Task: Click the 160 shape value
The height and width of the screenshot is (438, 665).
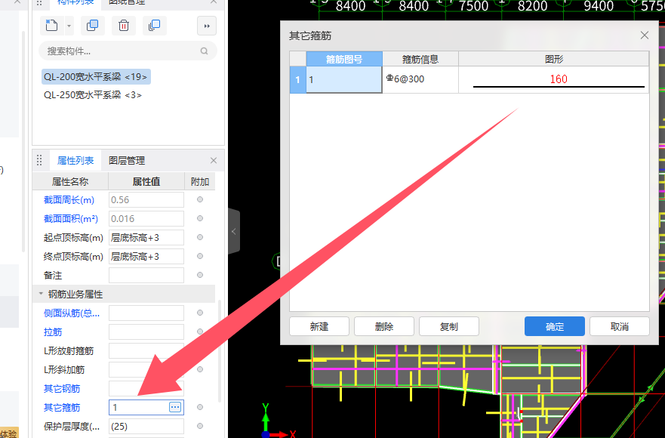Action: (559, 79)
